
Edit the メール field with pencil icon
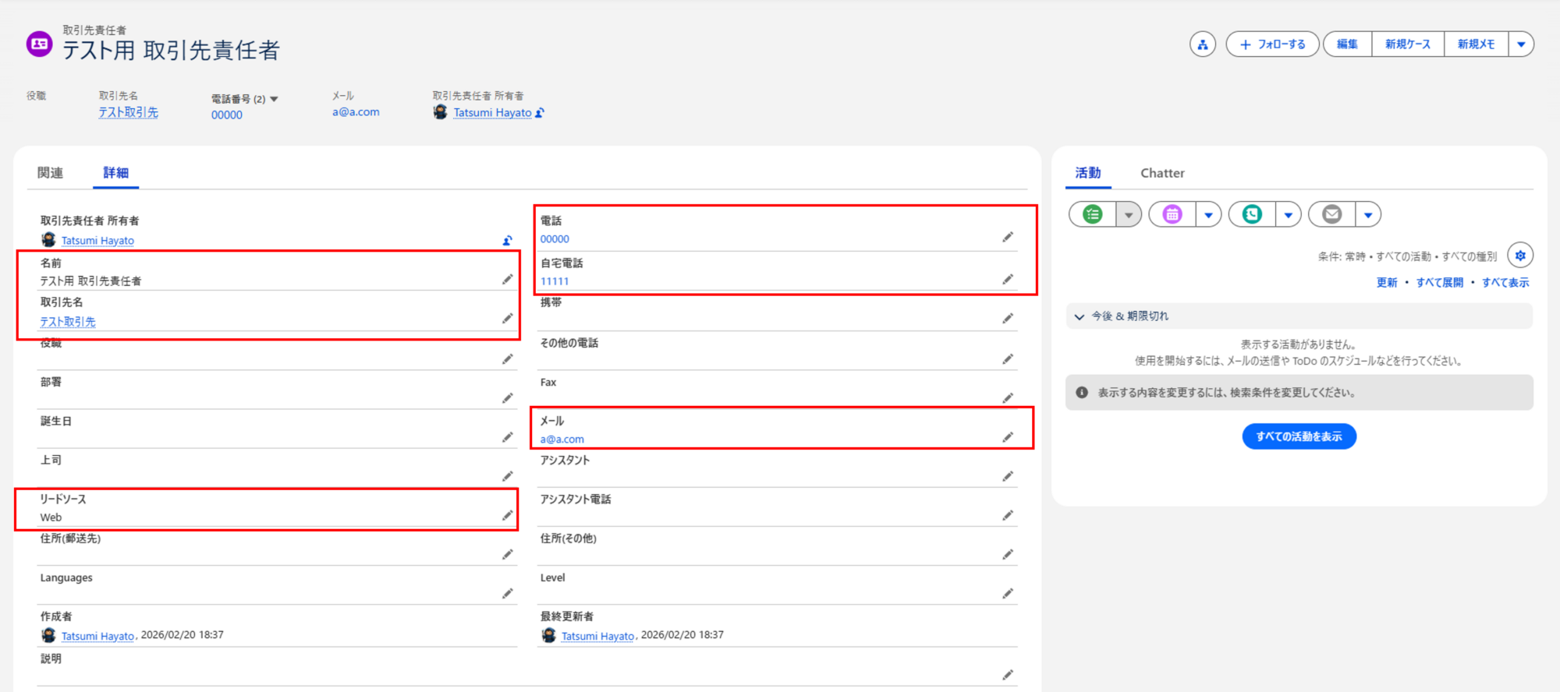(1008, 437)
